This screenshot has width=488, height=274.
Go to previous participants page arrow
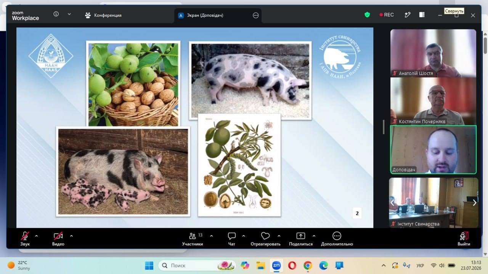[392, 203]
